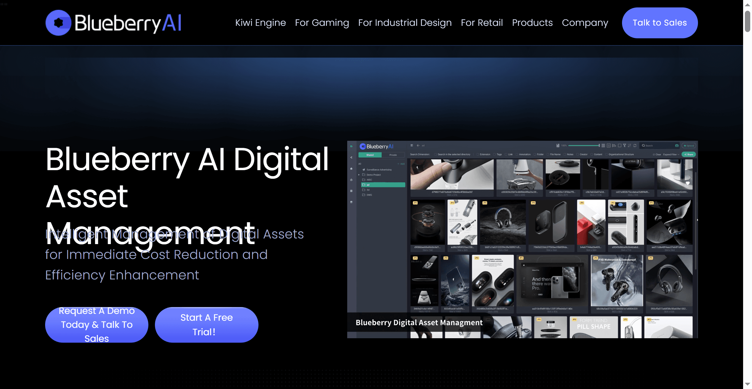Viewport: 752px width, 389px height.
Task: Click the Talk to Sales button
Action: [x=659, y=23]
